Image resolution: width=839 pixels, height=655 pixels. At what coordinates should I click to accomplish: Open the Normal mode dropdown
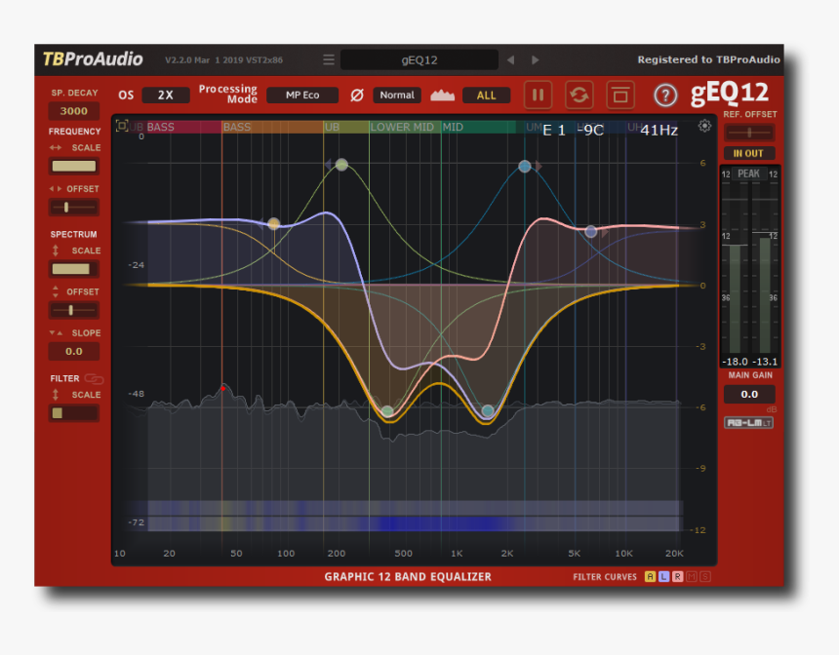tap(397, 96)
